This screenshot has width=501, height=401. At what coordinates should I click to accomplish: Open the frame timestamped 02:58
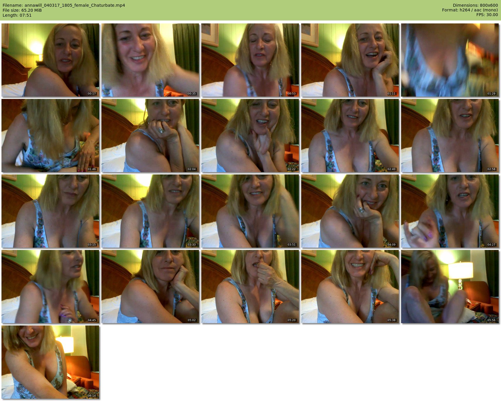click(x=450, y=136)
